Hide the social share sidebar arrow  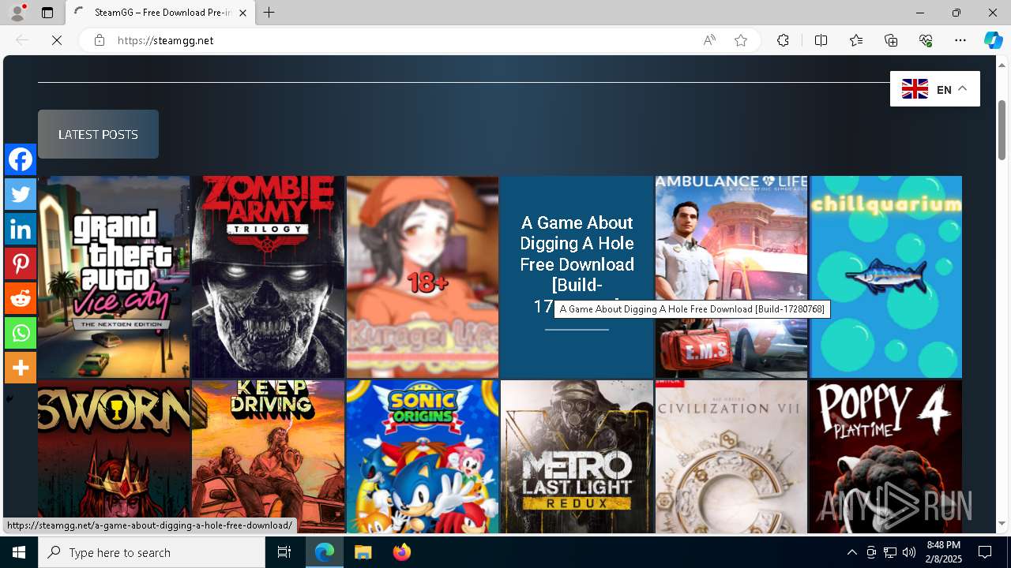coord(9,398)
